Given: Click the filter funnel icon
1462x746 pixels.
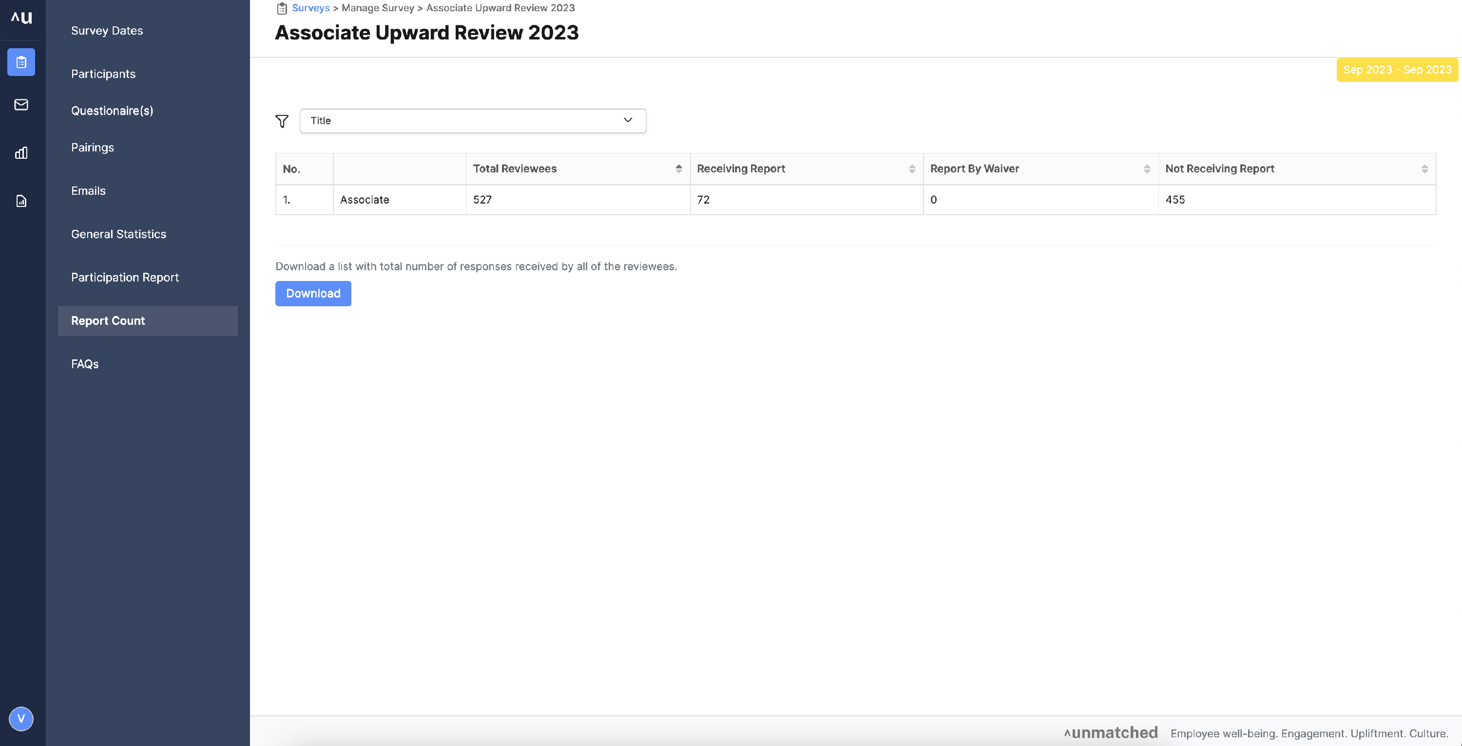Looking at the screenshot, I should click(282, 121).
